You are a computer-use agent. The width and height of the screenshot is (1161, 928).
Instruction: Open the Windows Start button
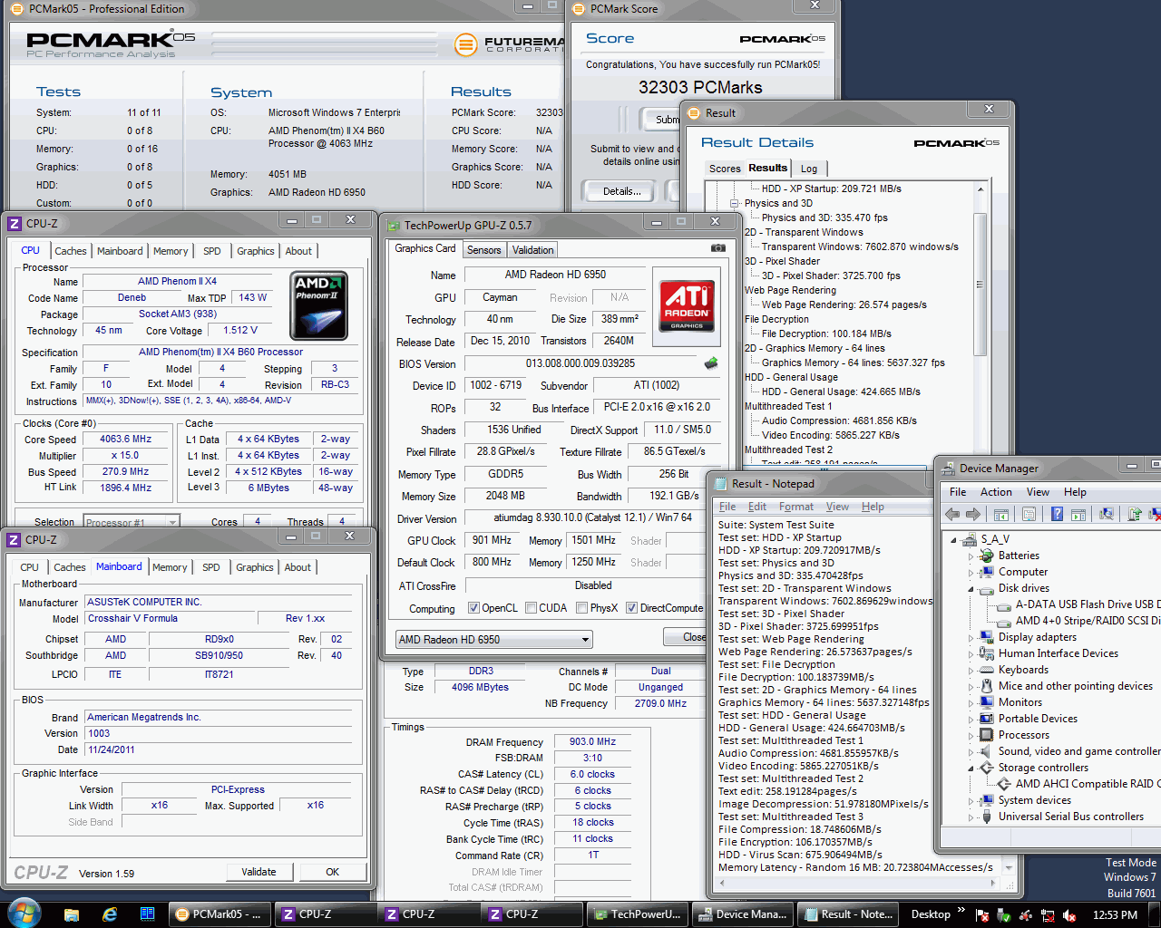[x=23, y=913]
